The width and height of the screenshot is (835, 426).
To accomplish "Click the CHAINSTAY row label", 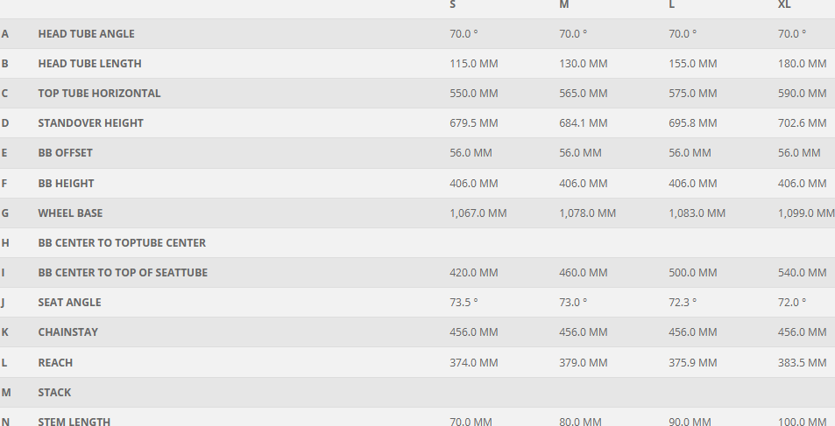I will [67, 332].
